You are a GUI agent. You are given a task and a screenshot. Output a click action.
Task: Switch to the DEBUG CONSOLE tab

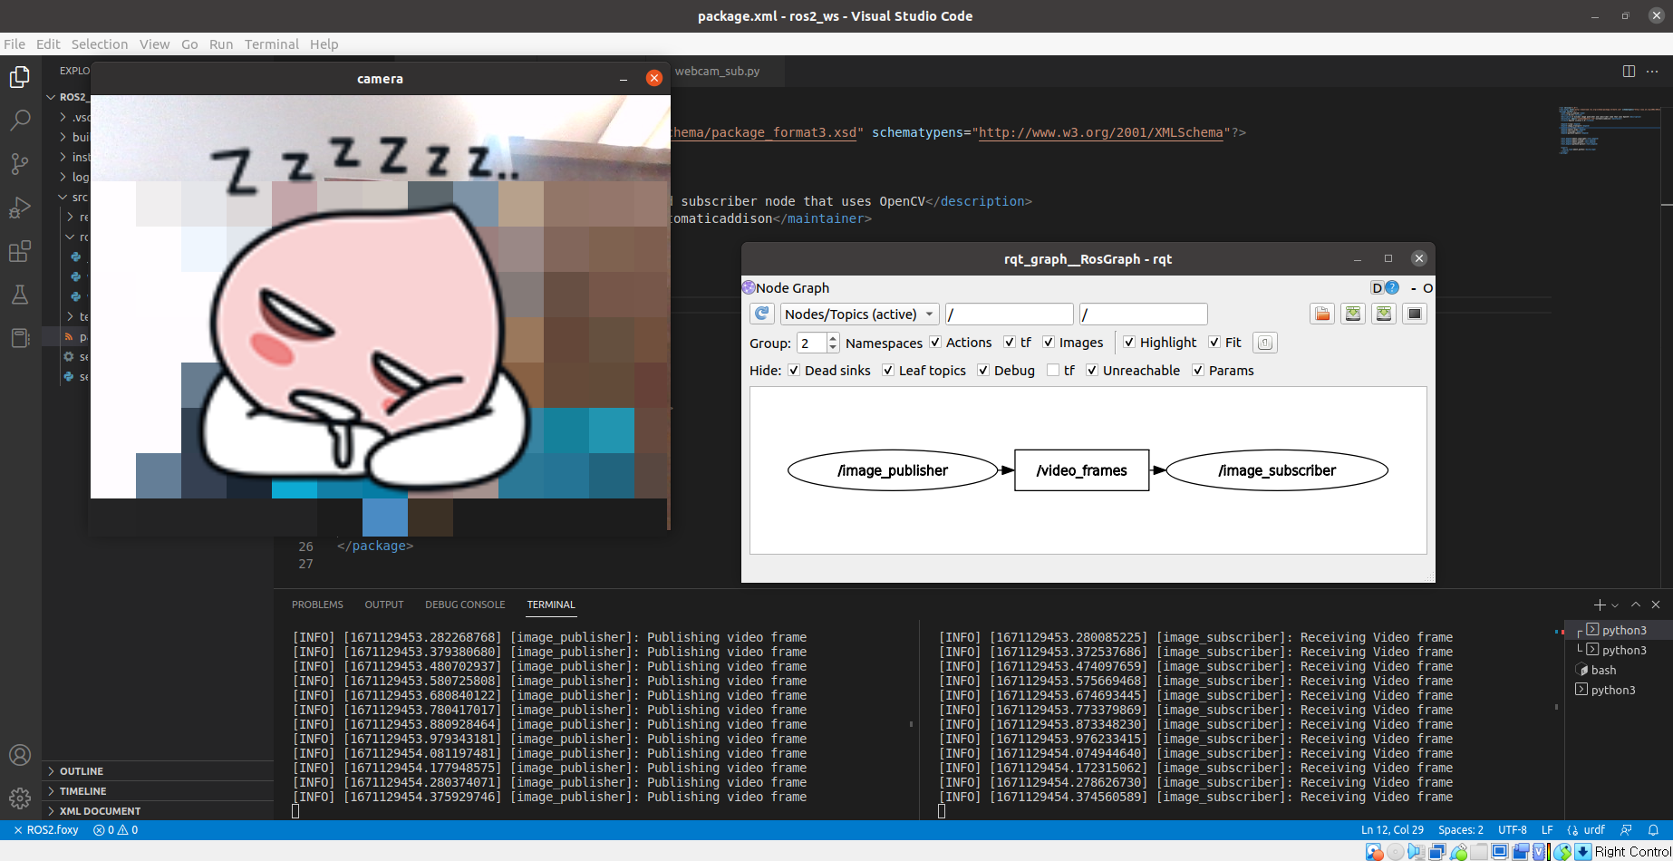[x=465, y=605]
